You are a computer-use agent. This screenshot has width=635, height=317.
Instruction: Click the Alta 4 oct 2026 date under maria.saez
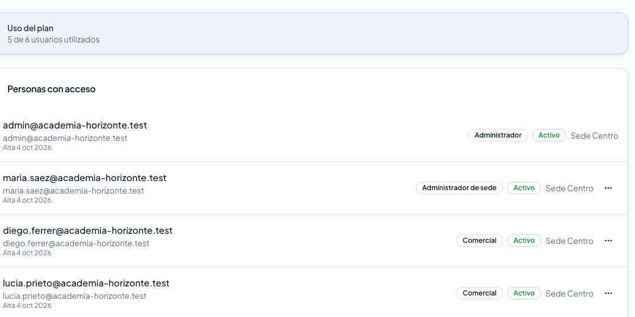[x=27, y=200]
